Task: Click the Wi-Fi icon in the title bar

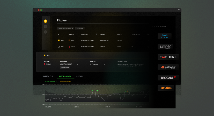Action: [x=179, y=10]
